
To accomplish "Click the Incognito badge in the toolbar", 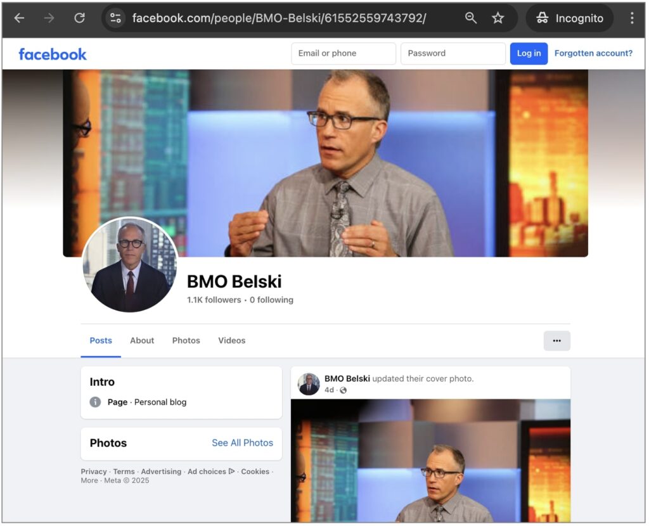I will click(x=569, y=18).
